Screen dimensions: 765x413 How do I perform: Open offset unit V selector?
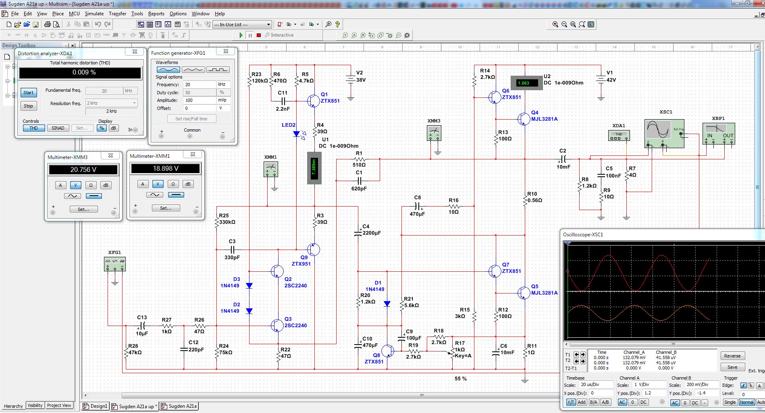(x=223, y=108)
